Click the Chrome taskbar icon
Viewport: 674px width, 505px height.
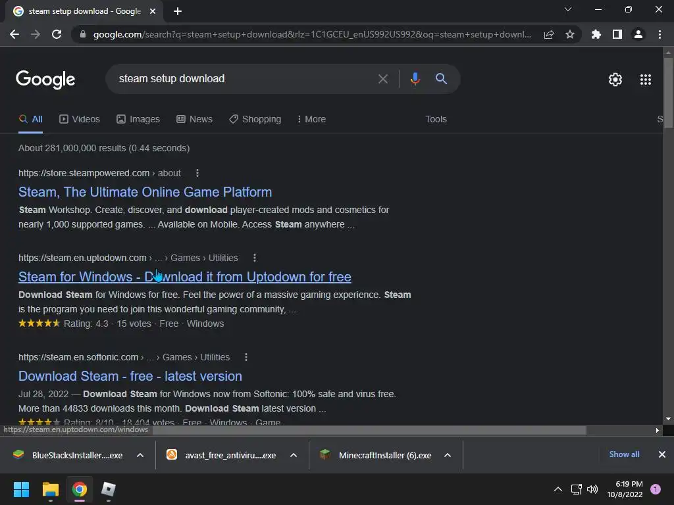tap(80, 489)
